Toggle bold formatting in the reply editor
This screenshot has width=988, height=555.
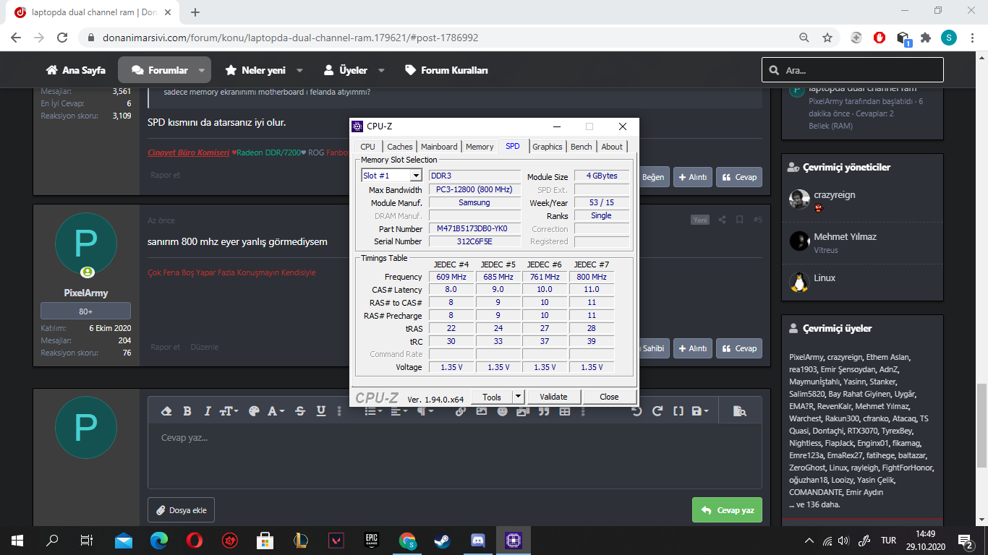point(187,411)
